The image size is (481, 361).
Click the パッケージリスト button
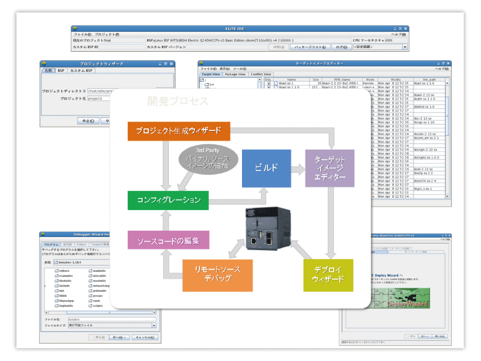coord(311,47)
